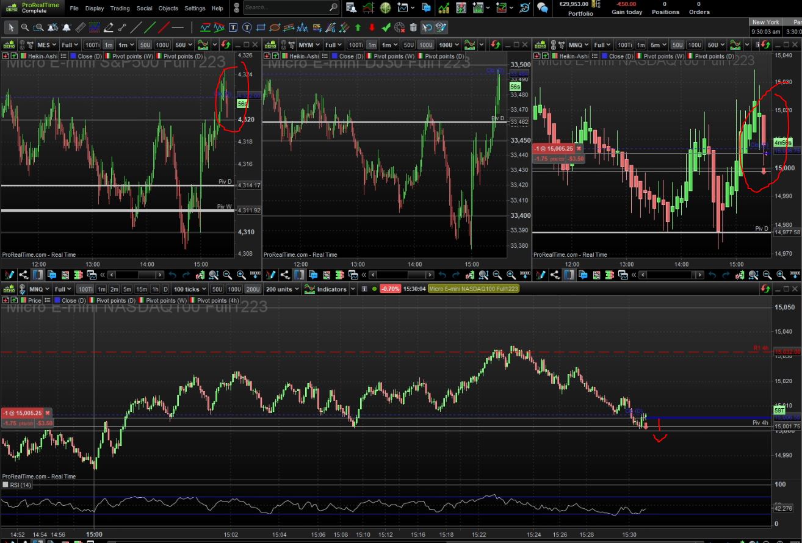
Task: Open the Trading menu
Action: [x=120, y=9]
